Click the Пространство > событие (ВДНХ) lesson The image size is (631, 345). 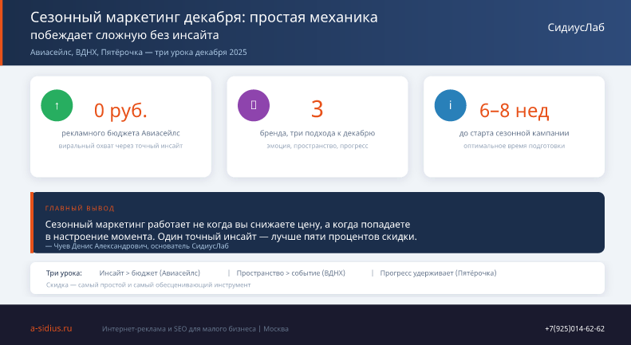290,273
